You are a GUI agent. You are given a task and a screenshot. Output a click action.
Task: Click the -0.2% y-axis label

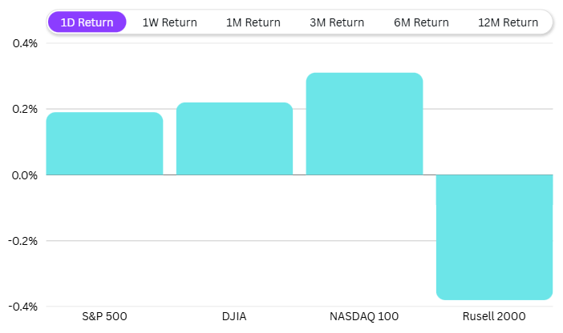(23, 241)
